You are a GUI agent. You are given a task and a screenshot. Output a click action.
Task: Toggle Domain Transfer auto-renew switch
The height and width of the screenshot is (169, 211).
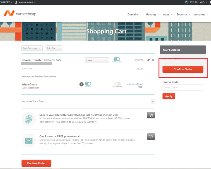coord(117,59)
